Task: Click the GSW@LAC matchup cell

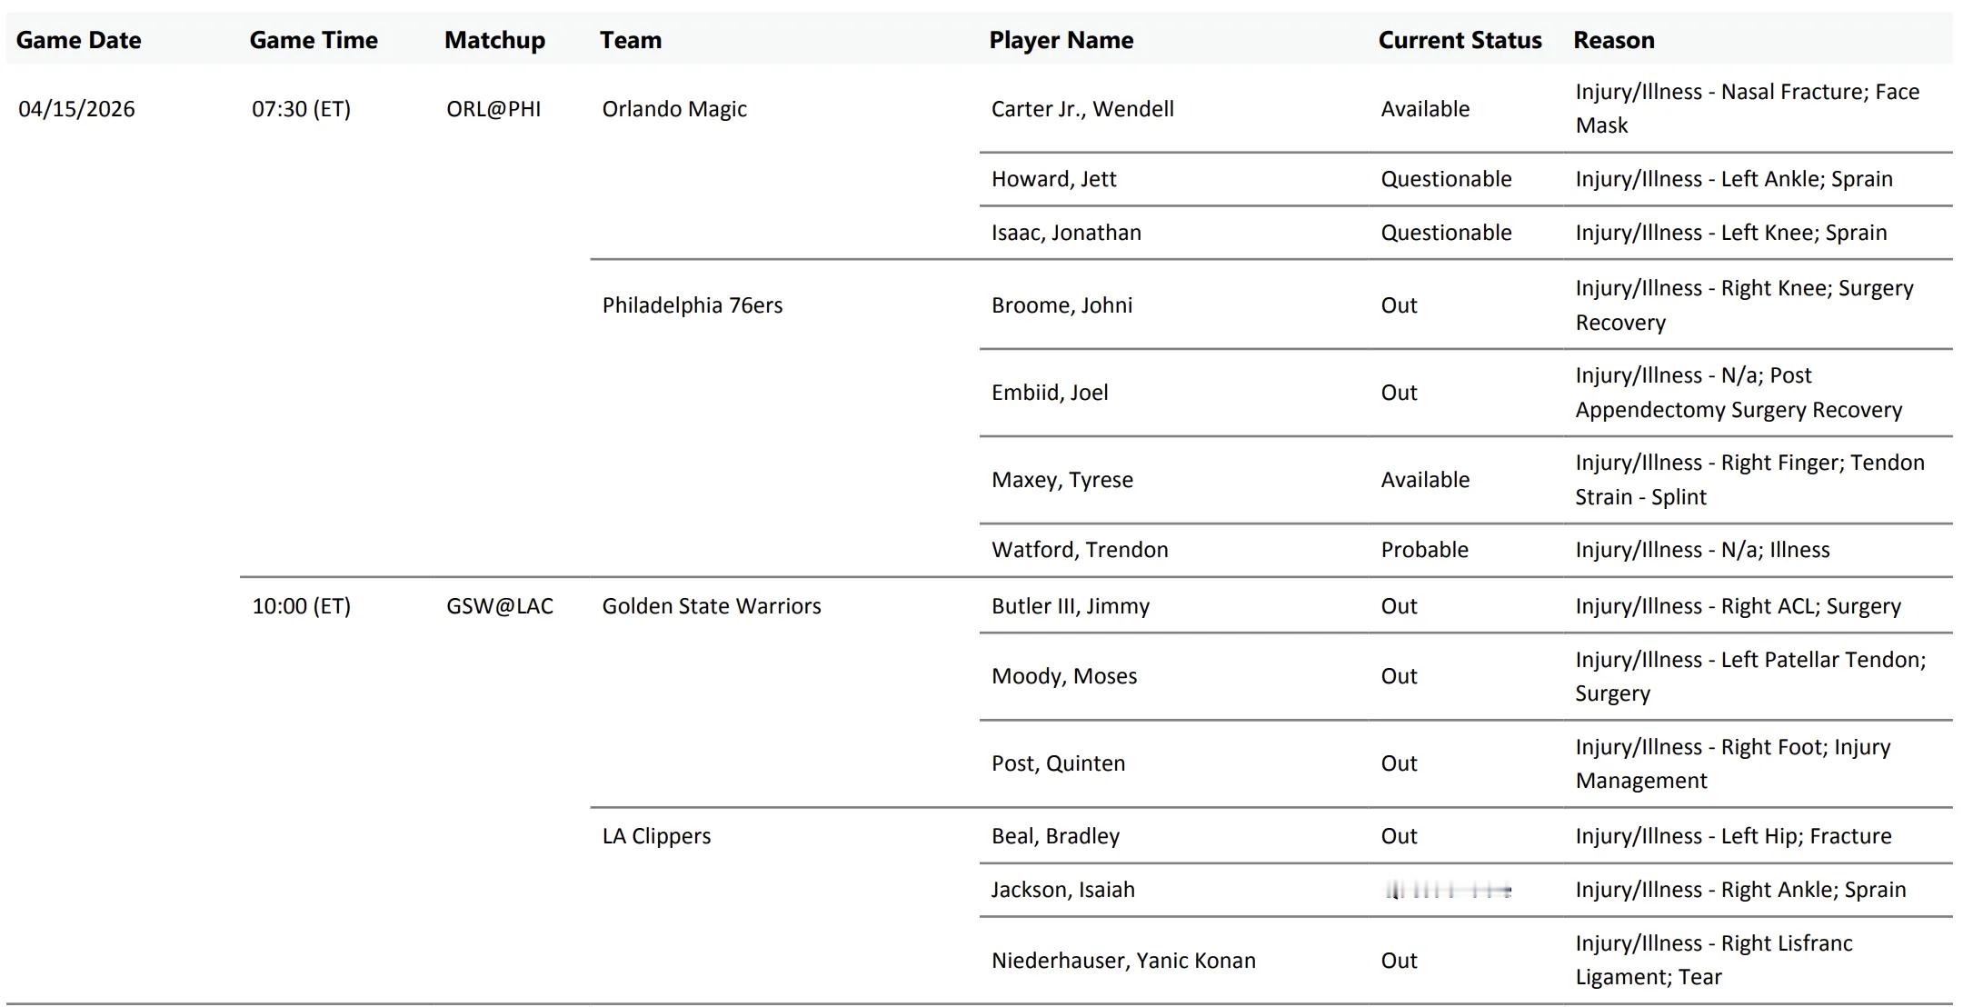Action: tap(500, 606)
